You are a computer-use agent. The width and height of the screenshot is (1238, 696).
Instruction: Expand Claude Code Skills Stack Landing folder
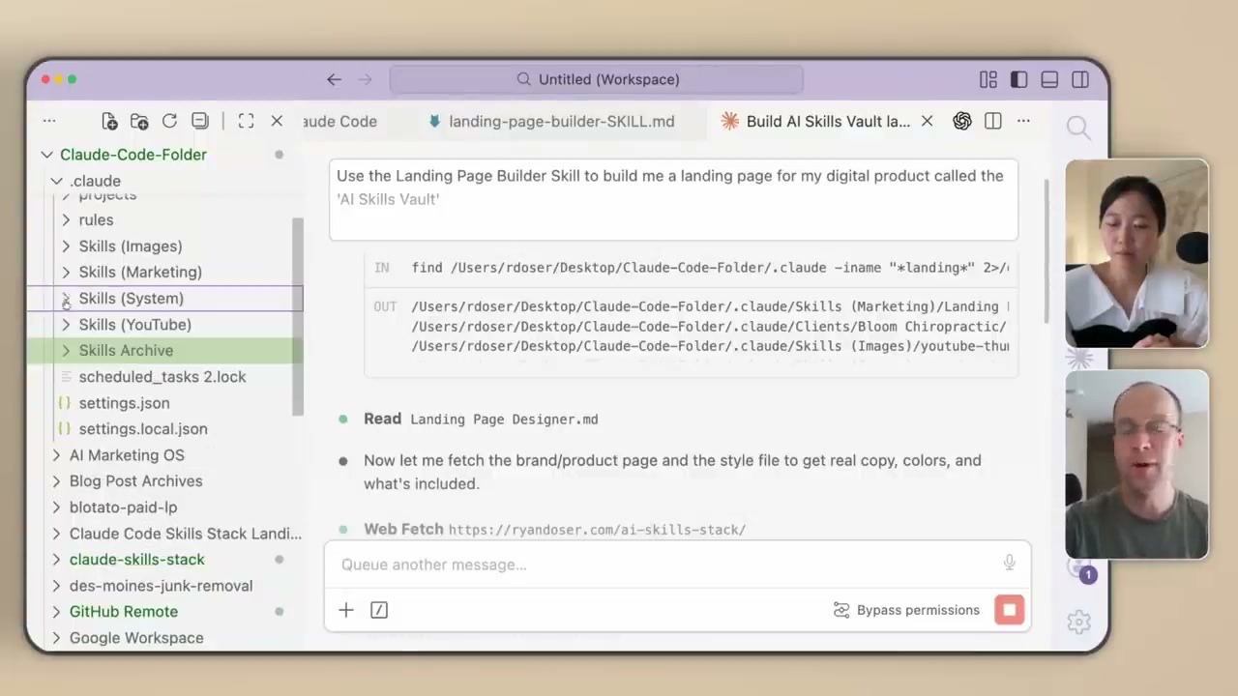tap(56, 534)
